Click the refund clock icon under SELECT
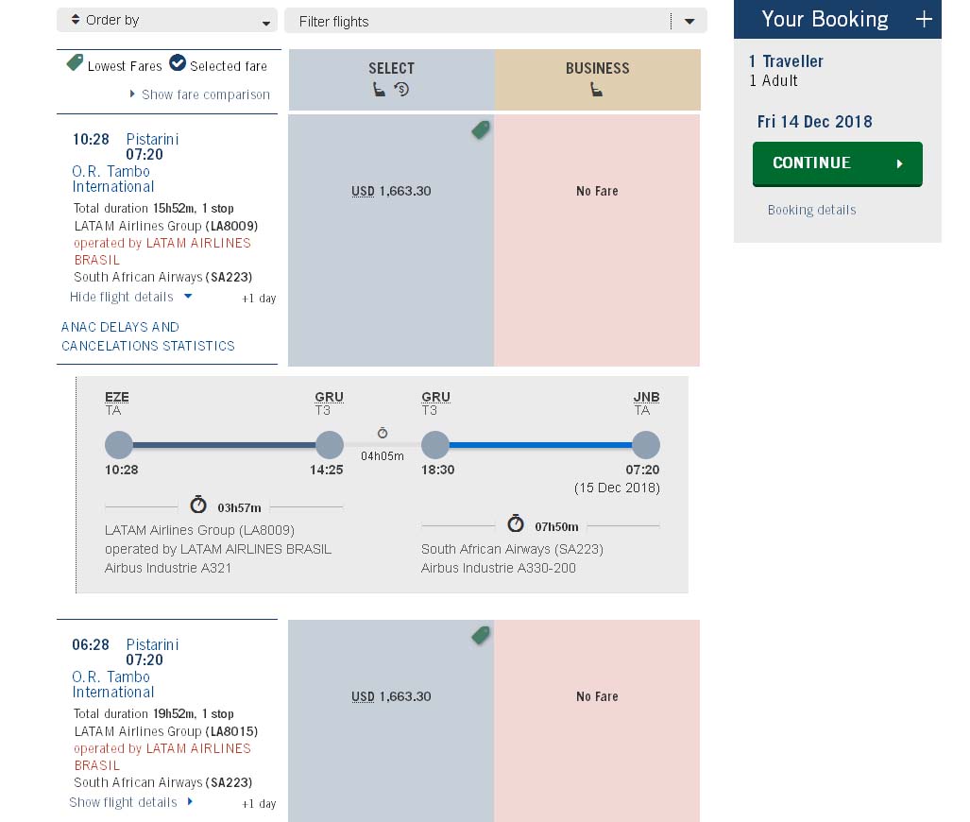Screen dimensions: 970x822 [401, 90]
